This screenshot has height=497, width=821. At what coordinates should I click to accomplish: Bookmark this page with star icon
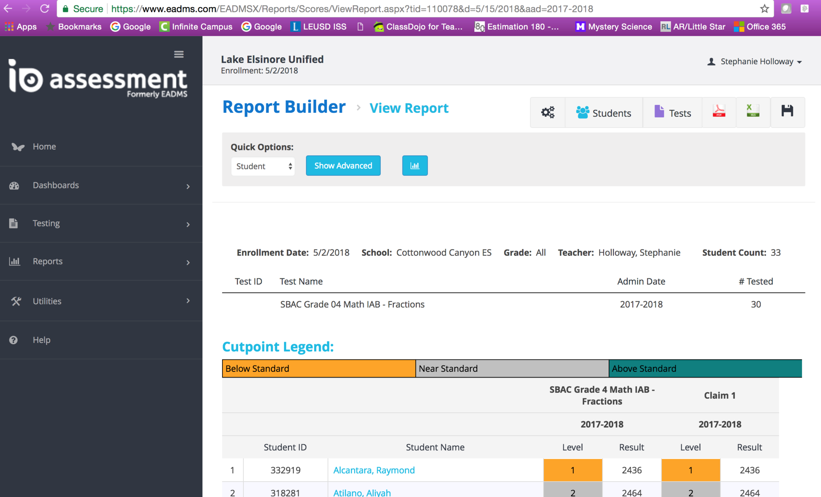pos(764,8)
